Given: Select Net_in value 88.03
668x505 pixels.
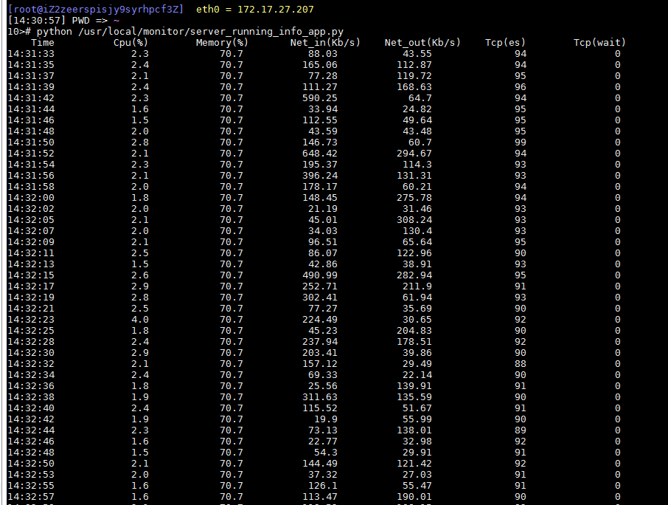Looking at the screenshot, I should coord(322,54).
